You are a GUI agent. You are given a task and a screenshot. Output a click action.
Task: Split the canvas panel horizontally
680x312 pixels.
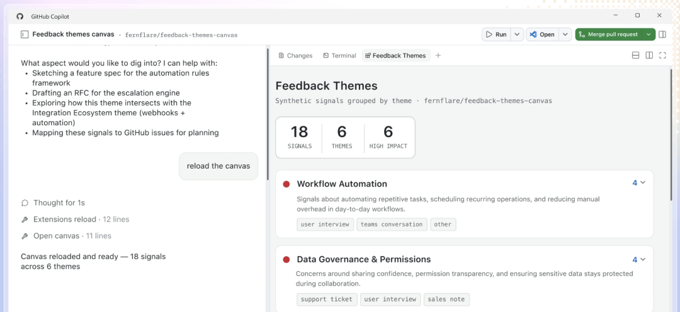(635, 55)
